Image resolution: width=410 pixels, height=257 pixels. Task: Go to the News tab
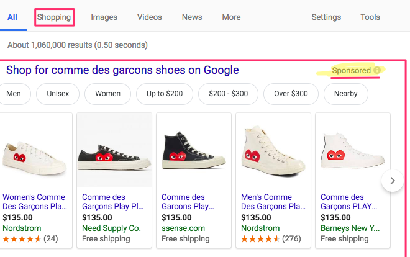(192, 17)
